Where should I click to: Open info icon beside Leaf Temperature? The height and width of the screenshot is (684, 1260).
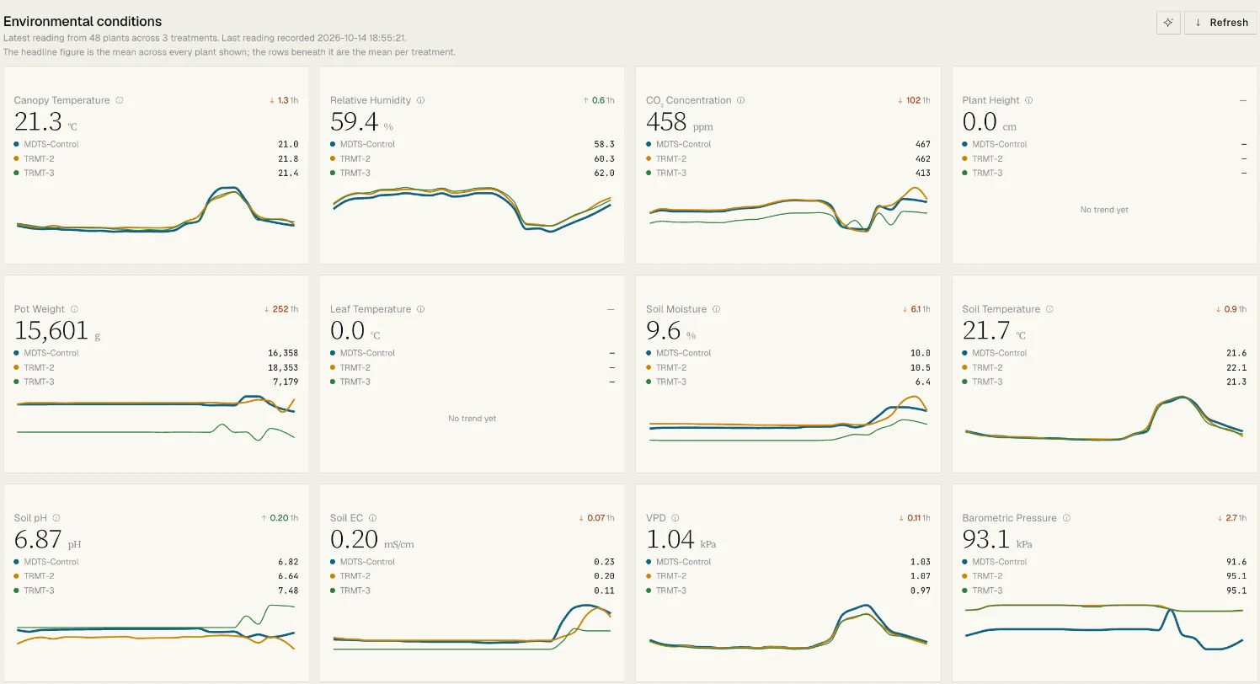421,309
